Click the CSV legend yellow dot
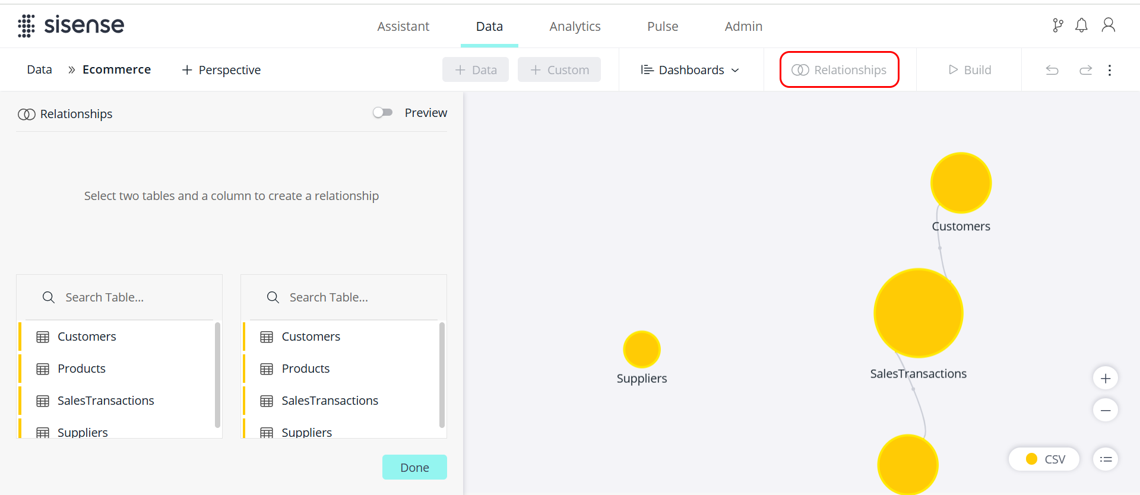The image size is (1140, 495). 1031,459
